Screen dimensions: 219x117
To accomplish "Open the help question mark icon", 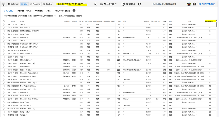I will tap(3, 4).
